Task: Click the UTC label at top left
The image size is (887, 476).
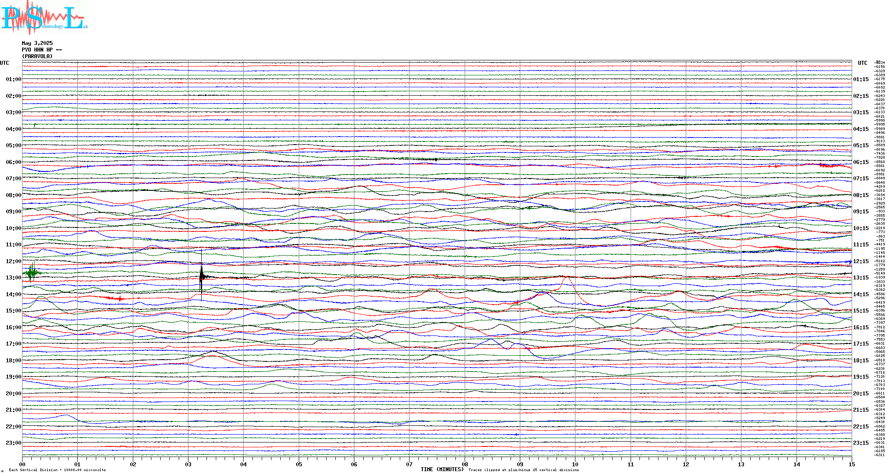Action: pyautogui.click(x=4, y=63)
